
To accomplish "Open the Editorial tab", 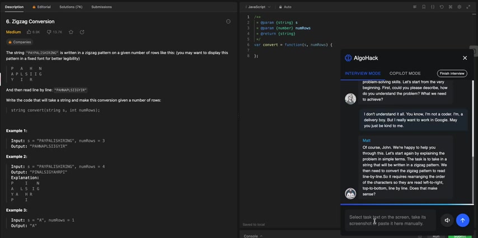I will coord(41,7).
